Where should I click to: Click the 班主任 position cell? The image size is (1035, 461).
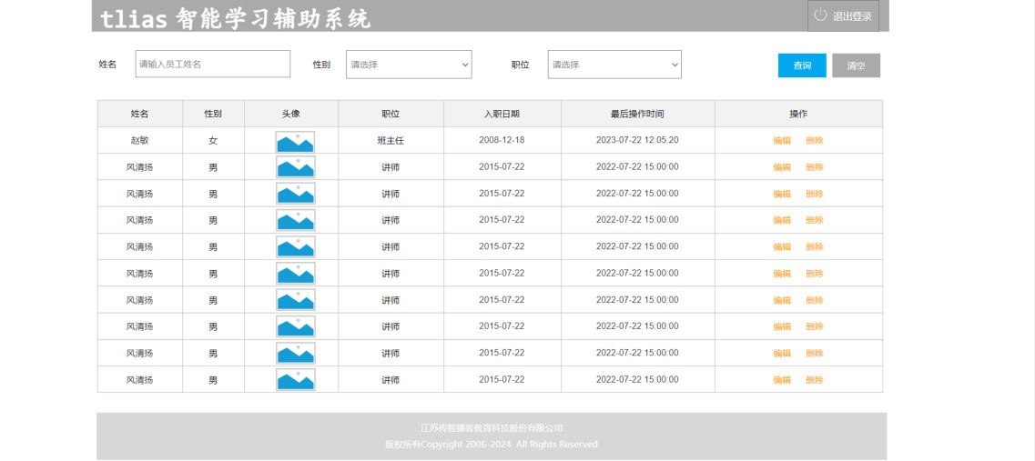[x=391, y=140]
